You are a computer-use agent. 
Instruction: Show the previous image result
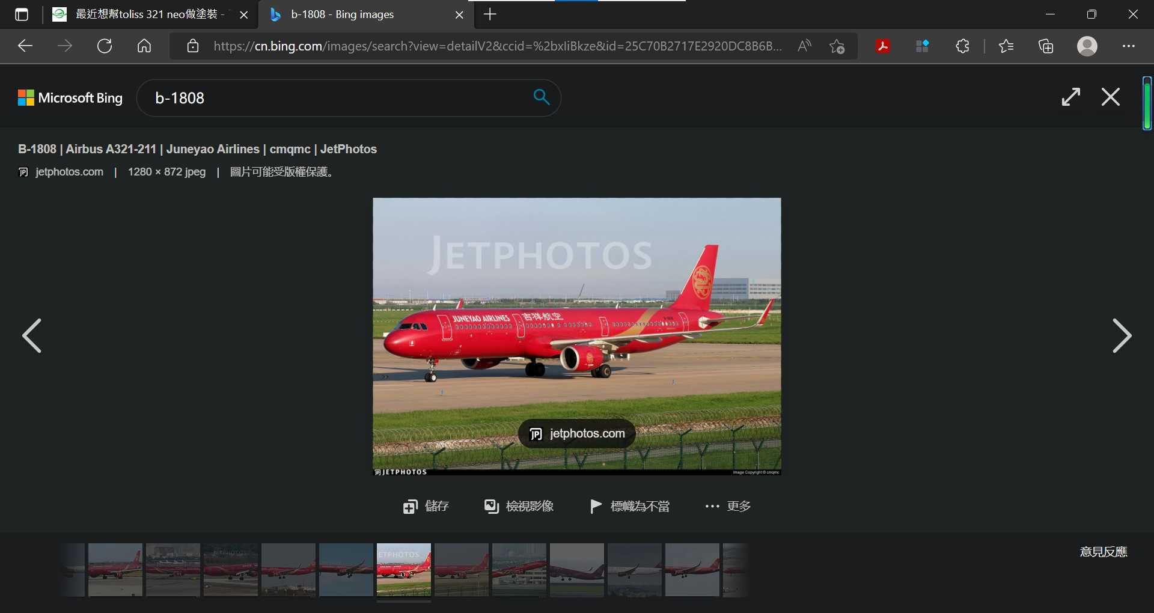tap(32, 335)
